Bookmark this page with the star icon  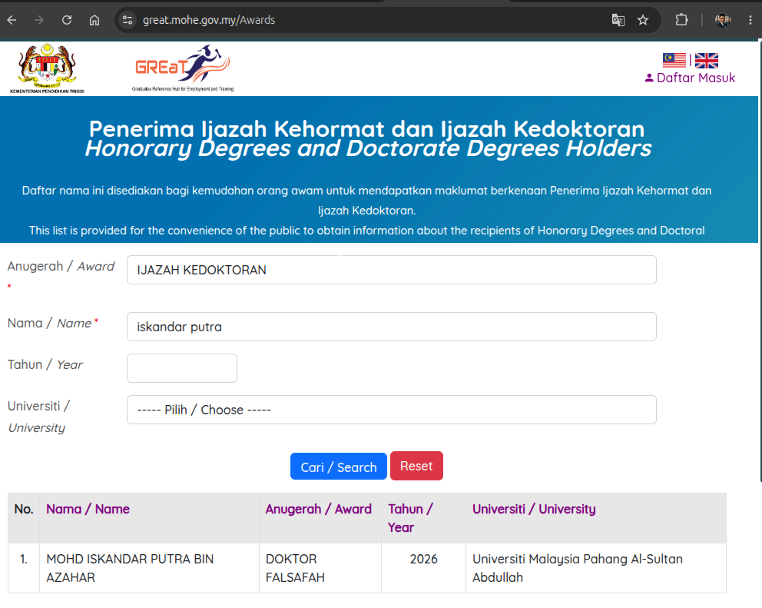[643, 20]
